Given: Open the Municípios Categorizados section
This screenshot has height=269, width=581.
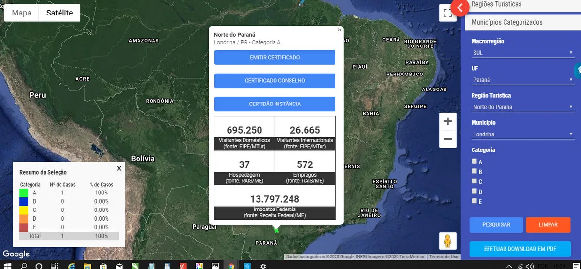Looking at the screenshot, I should 523,22.
